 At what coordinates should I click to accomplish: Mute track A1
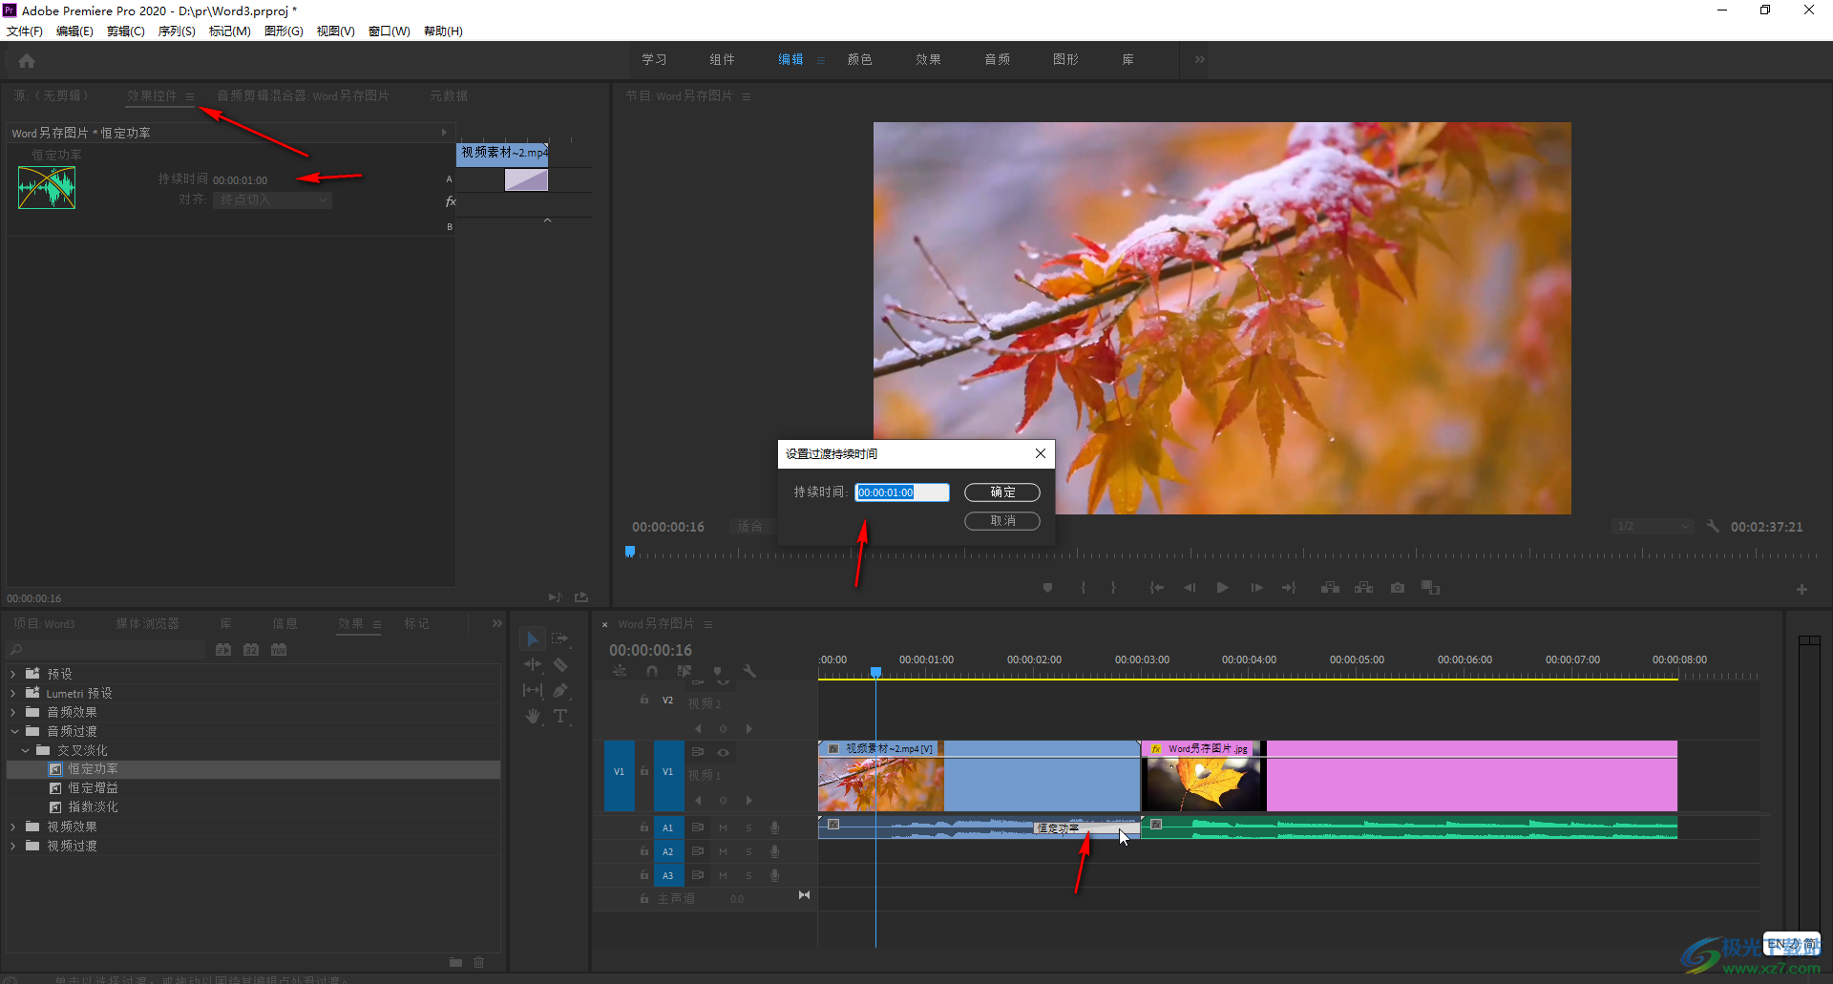click(x=724, y=827)
